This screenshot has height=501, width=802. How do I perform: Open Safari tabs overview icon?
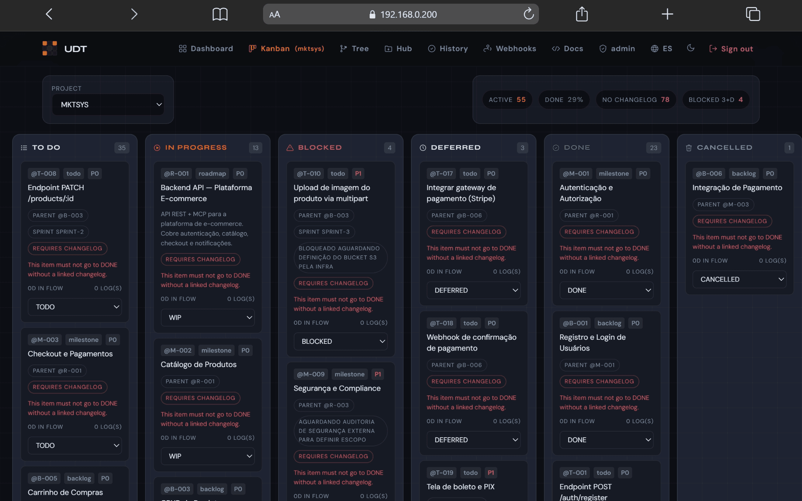(753, 14)
